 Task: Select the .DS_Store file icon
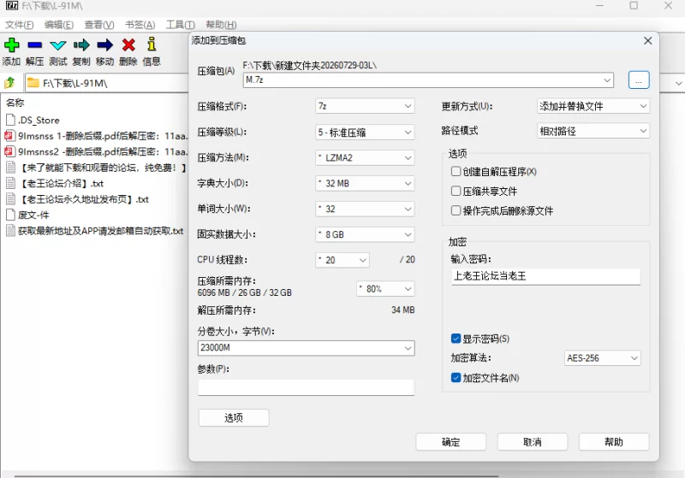click(10, 120)
